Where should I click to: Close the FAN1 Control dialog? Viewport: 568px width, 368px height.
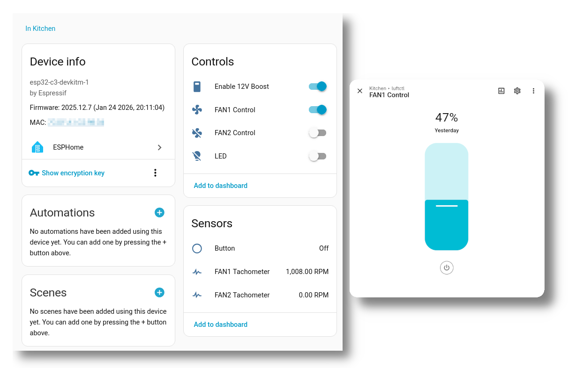[x=360, y=91]
